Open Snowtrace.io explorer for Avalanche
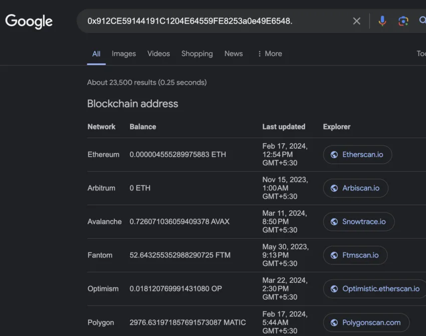 click(364, 222)
